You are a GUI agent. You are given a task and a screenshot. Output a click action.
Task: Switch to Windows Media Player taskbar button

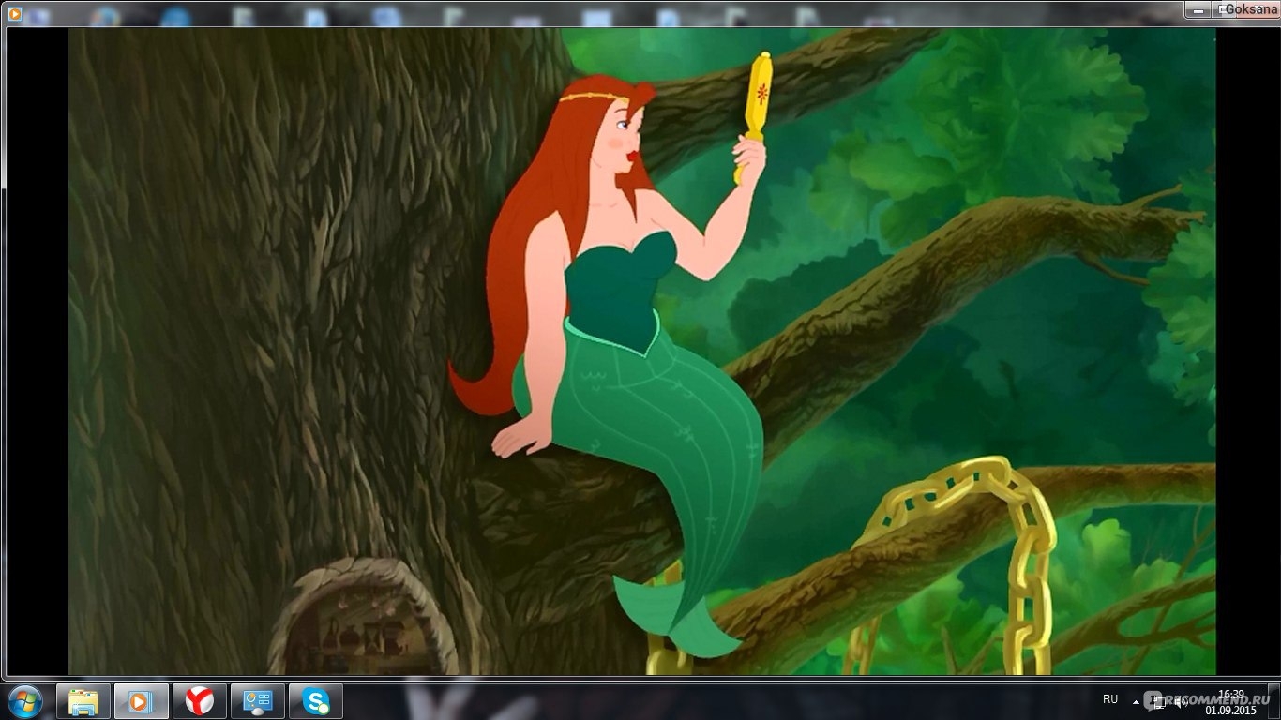pos(141,701)
